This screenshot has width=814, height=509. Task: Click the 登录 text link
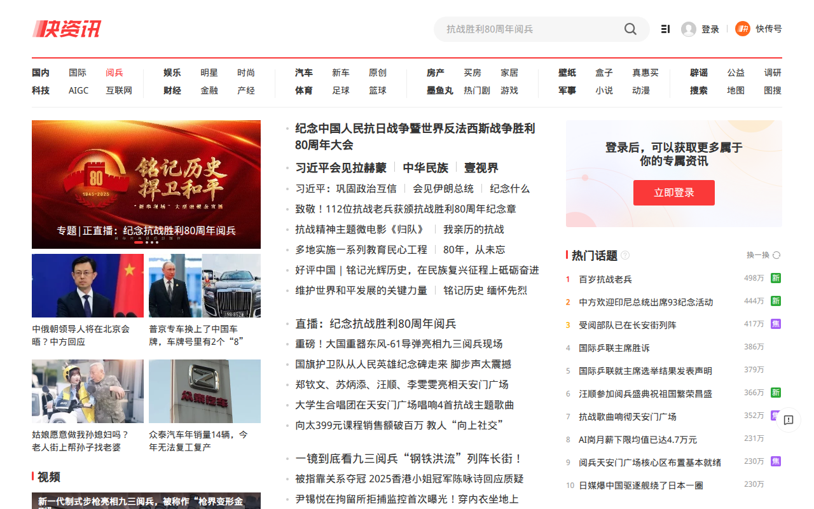pyautogui.click(x=710, y=29)
